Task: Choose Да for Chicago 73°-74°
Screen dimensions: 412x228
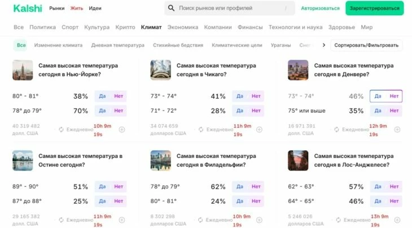Action: 240,96
